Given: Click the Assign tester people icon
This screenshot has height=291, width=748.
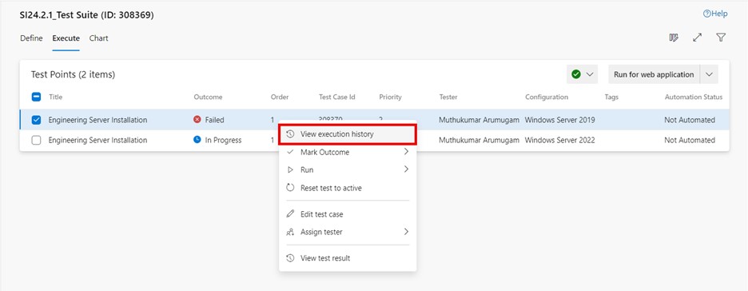Looking at the screenshot, I should 290,233.
